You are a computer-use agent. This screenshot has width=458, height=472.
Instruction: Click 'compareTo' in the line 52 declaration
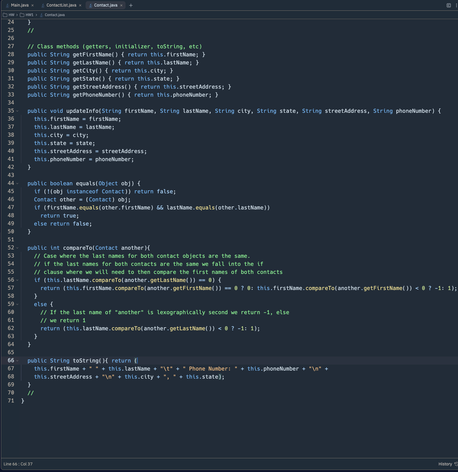coord(78,248)
